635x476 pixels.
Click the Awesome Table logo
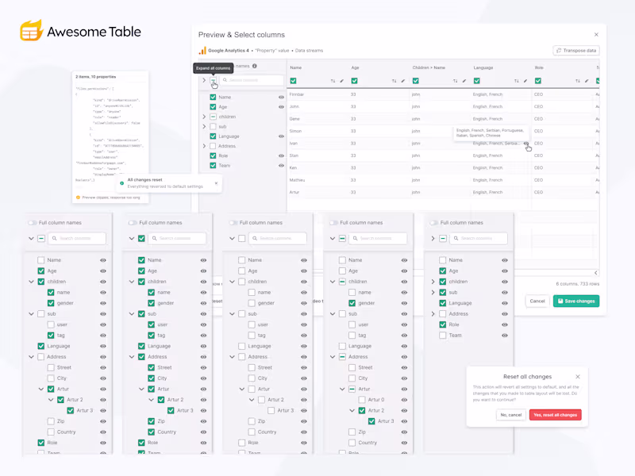click(80, 31)
